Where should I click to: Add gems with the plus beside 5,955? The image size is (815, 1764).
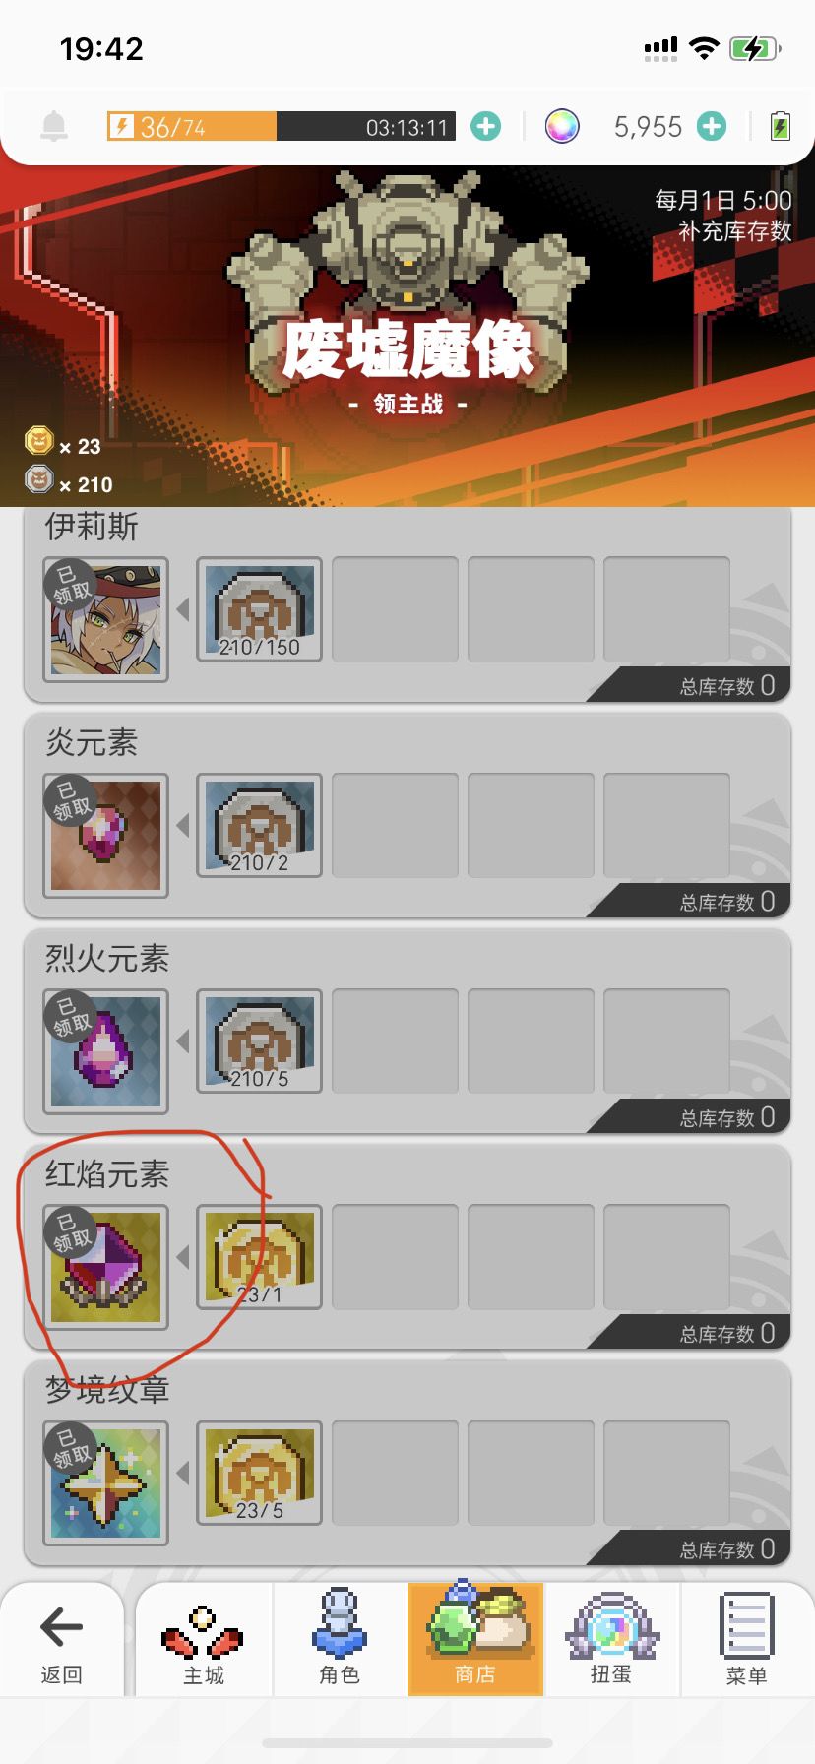pyautogui.click(x=712, y=126)
